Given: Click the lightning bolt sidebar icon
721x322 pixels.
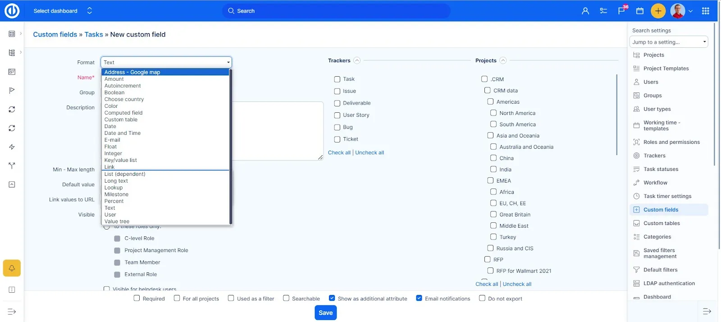Looking at the screenshot, I should (12, 147).
